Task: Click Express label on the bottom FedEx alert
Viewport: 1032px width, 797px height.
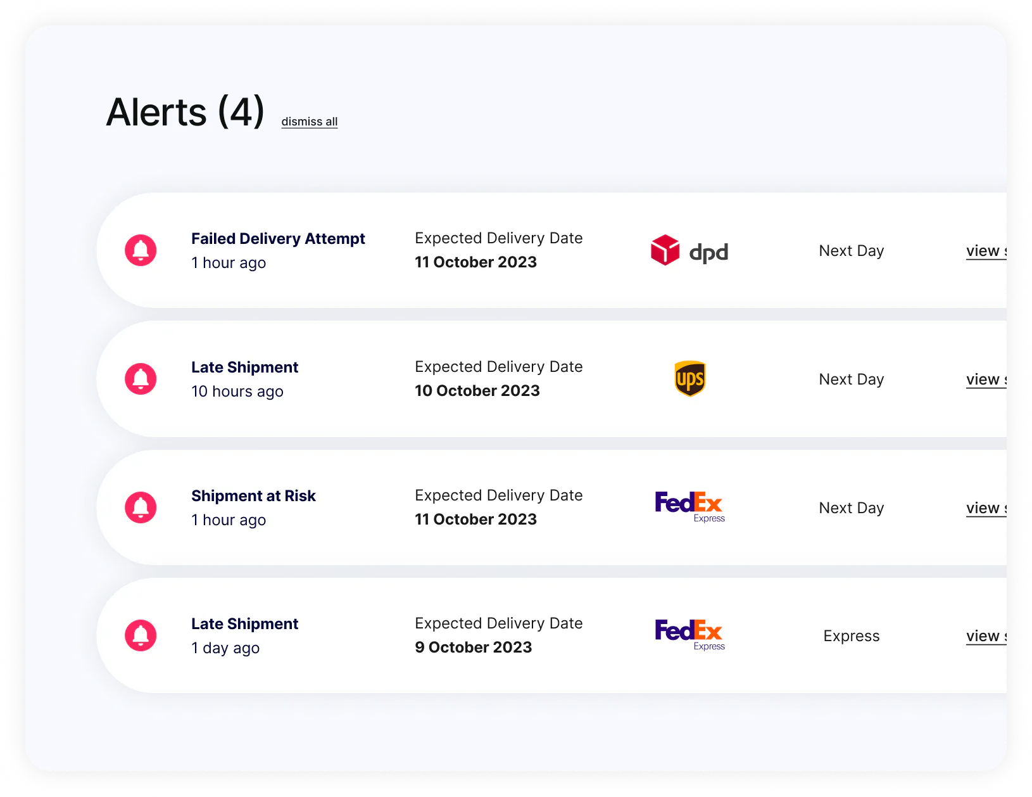Action: click(x=851, y=635)
